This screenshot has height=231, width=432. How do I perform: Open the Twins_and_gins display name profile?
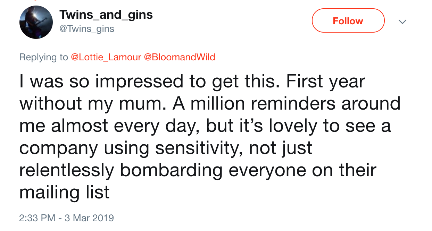106,15
